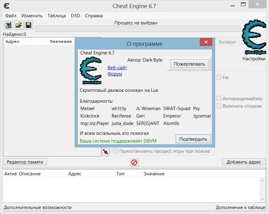Save the current cheat table

(x=28, y=25)
